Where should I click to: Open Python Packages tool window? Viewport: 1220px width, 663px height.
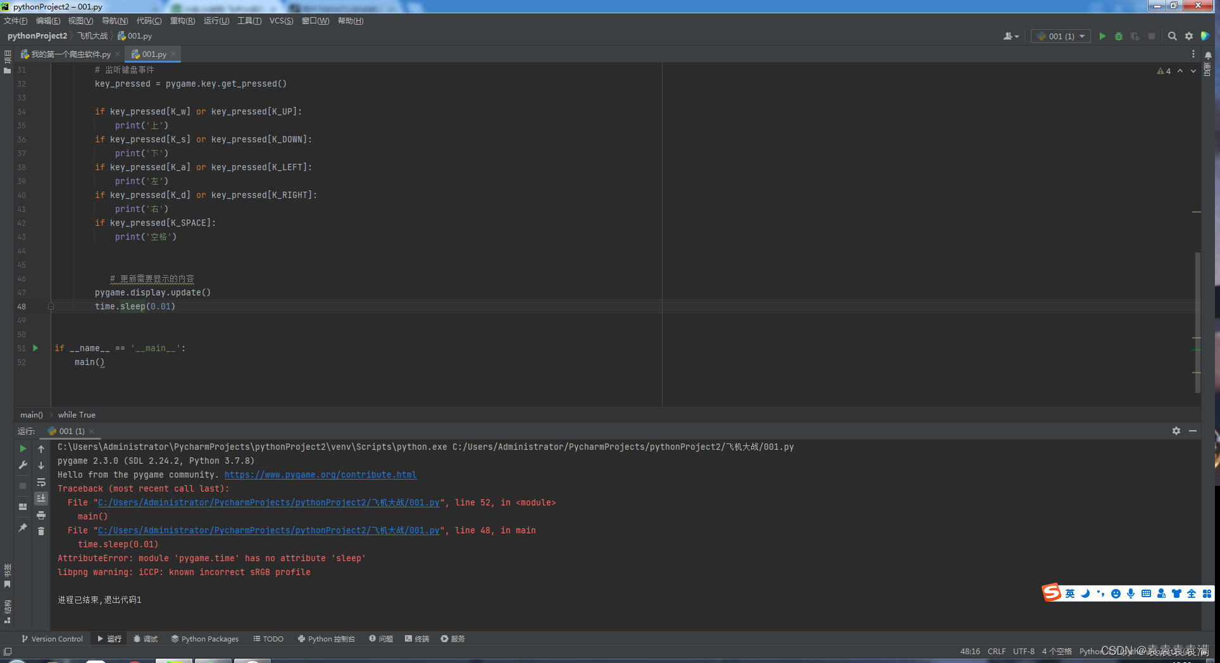click(x=205, y=639)
